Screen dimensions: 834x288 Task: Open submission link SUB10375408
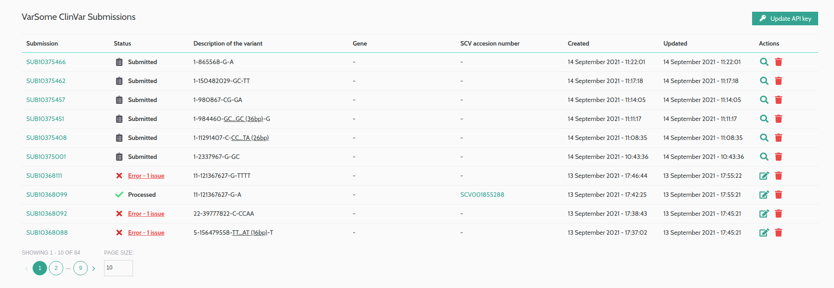(x=46, y=138)
